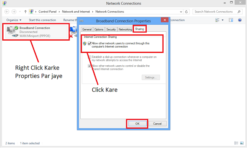Open the recent locations dropdown arrow
This screenshot has height=148, width=247.
(20, 12)
